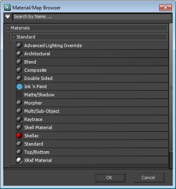
Task: Focus the Search by Name field
Action: [92, 17]
